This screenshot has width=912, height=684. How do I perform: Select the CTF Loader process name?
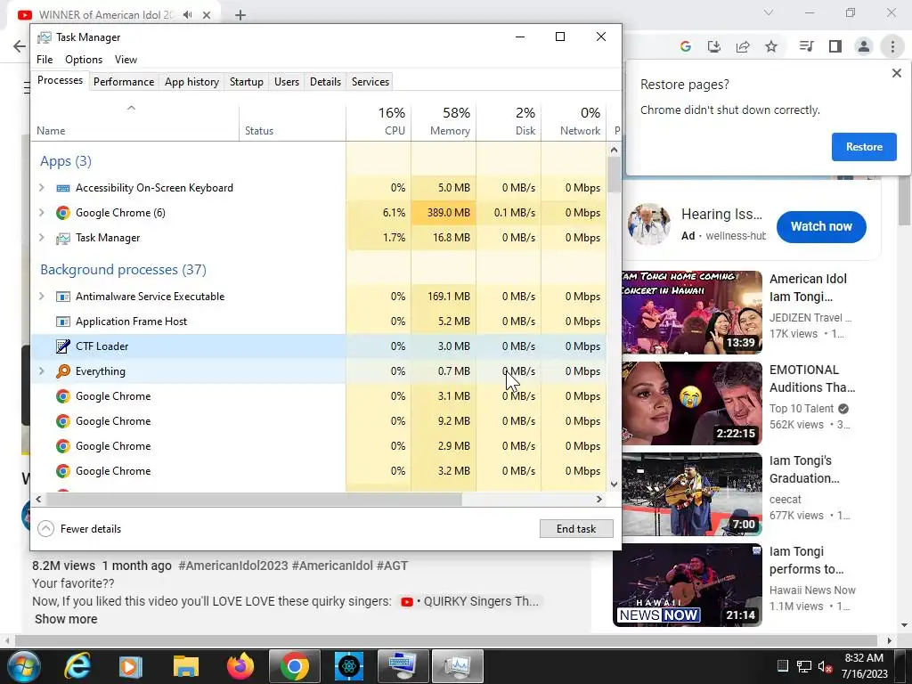pos(102,346)
